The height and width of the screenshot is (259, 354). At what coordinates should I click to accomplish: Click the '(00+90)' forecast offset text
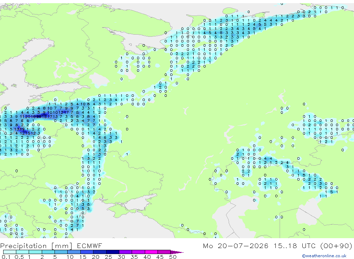(336, 246)
